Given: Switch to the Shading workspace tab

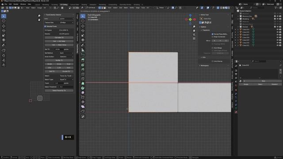Looking at the screenshot, I should [x=84, y=4].
